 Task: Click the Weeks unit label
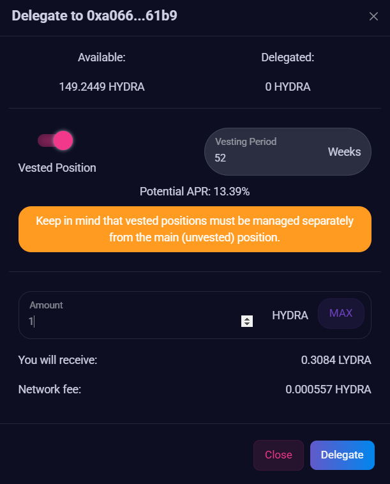coord(344,152)
